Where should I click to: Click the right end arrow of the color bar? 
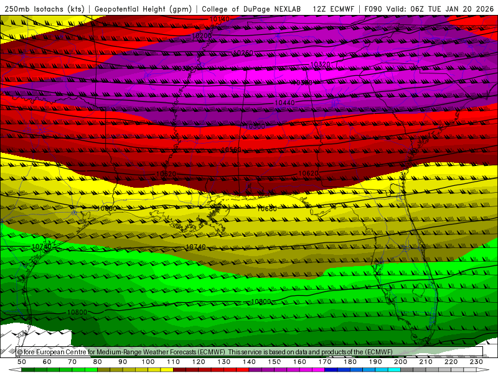click(x=483, y=370)
